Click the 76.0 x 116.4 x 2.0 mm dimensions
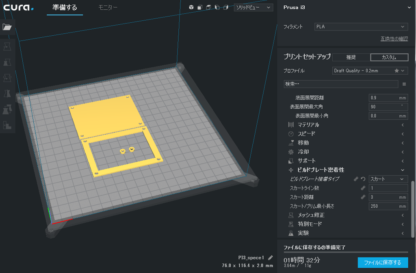 tap(247, 265)
